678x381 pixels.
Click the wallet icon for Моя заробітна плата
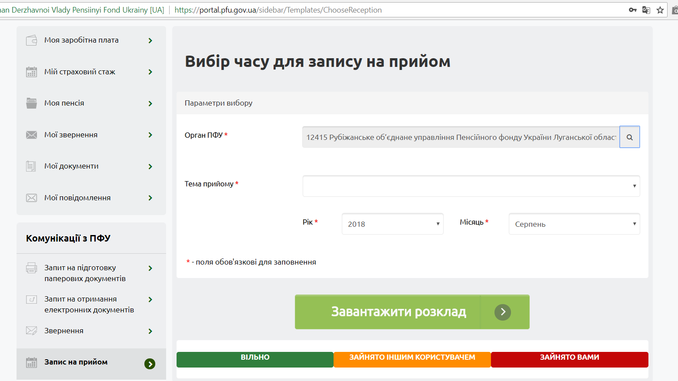[x=31, y=40]
